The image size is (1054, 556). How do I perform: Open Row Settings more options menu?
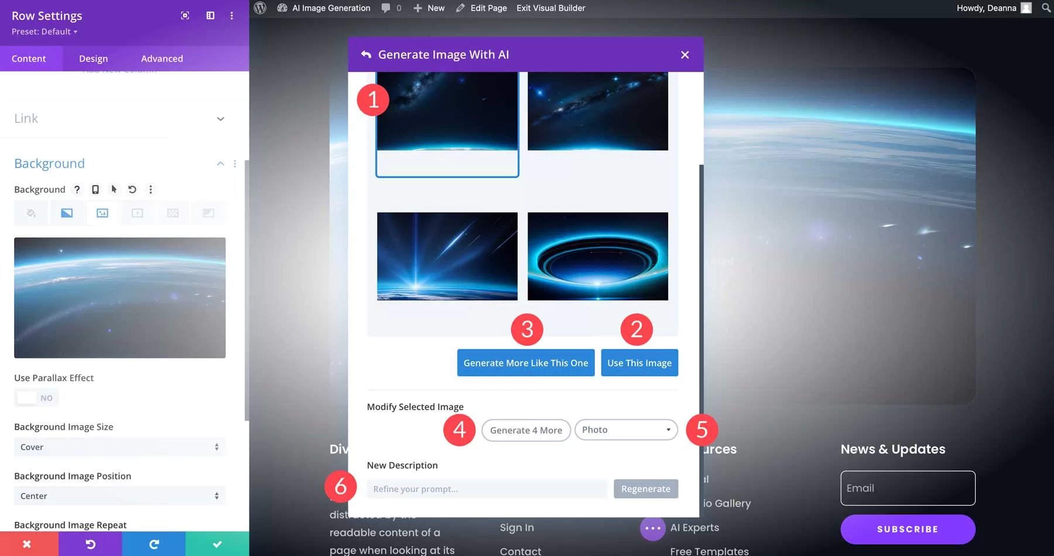pyautogui.click(x=232, y=16)
